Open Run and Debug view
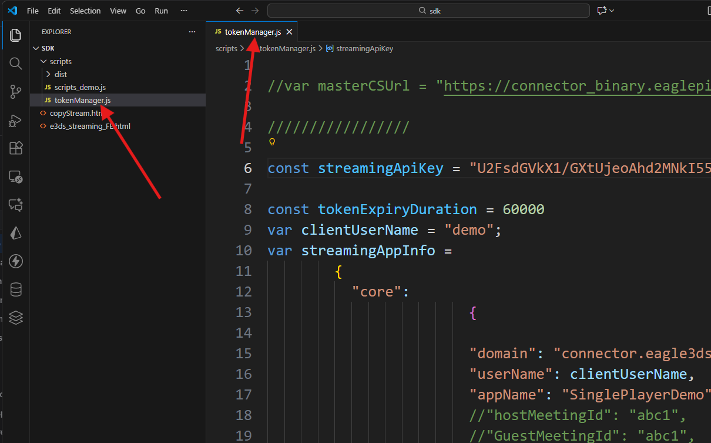 (x=16, y=121)
